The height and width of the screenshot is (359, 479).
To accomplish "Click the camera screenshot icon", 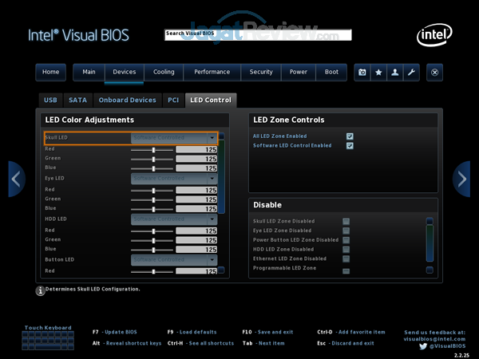I will [x=362, y=72].
